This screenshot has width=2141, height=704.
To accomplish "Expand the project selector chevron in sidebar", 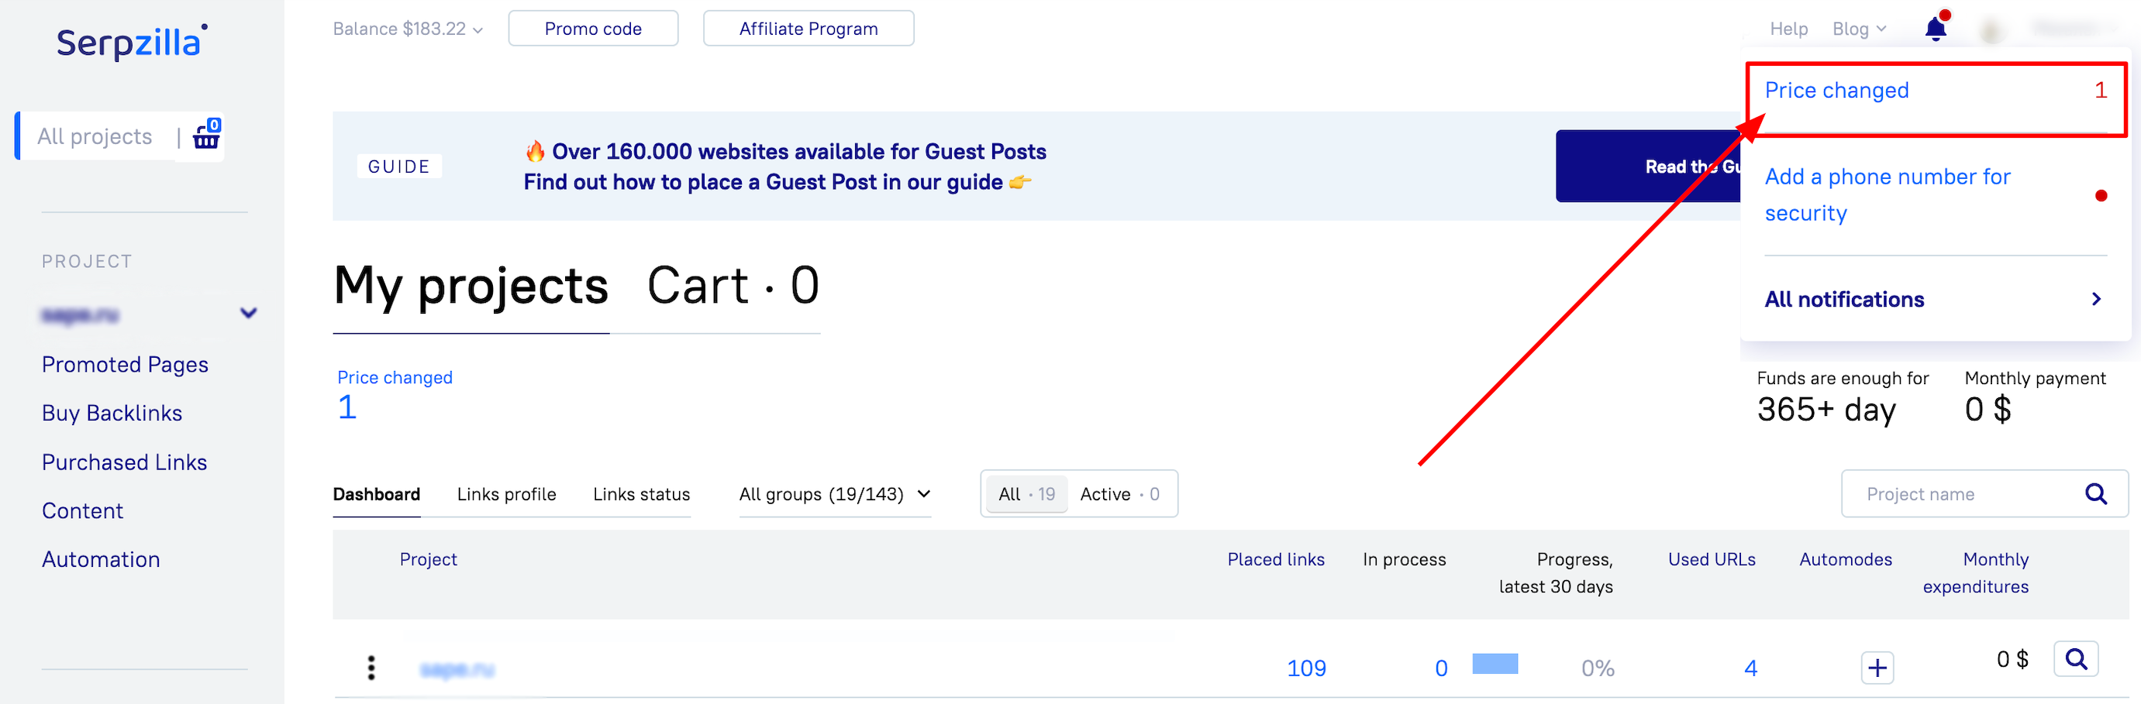I will (249, 313).
